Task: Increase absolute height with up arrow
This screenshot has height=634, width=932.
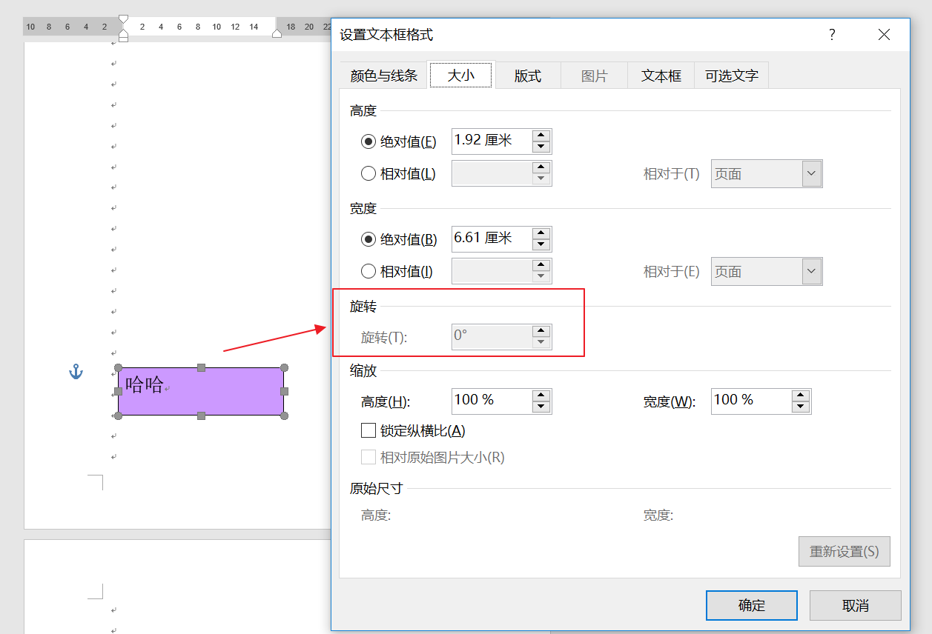Action: point(541,136)
